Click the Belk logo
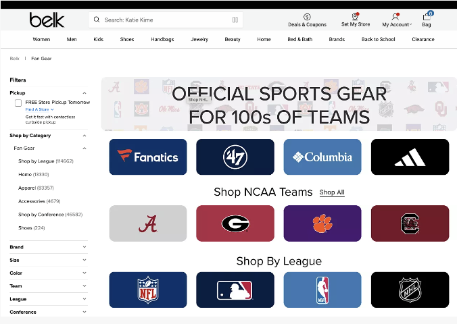The height and width of the screenshot is (324, 457). (47, 20)
